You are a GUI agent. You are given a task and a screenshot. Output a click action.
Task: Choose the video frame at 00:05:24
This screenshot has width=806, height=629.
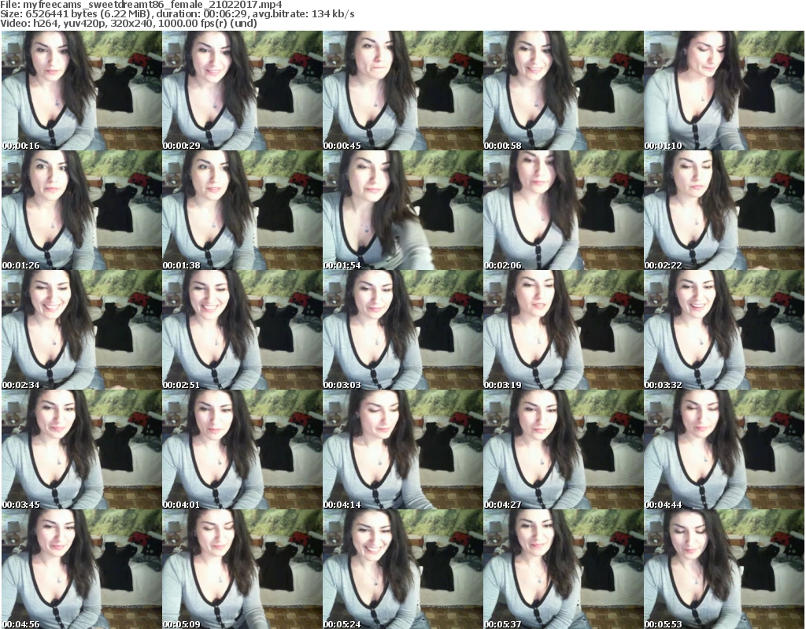point(402,569)
